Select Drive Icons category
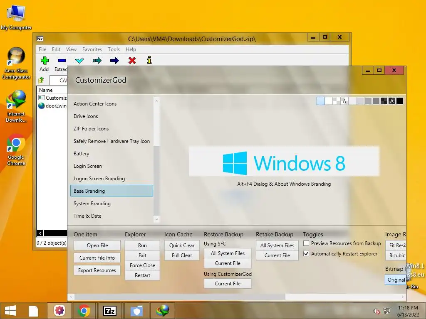Image resolution: width=426 pixels, height=319 pixels. pyautogui.click(x=111, y=116)
